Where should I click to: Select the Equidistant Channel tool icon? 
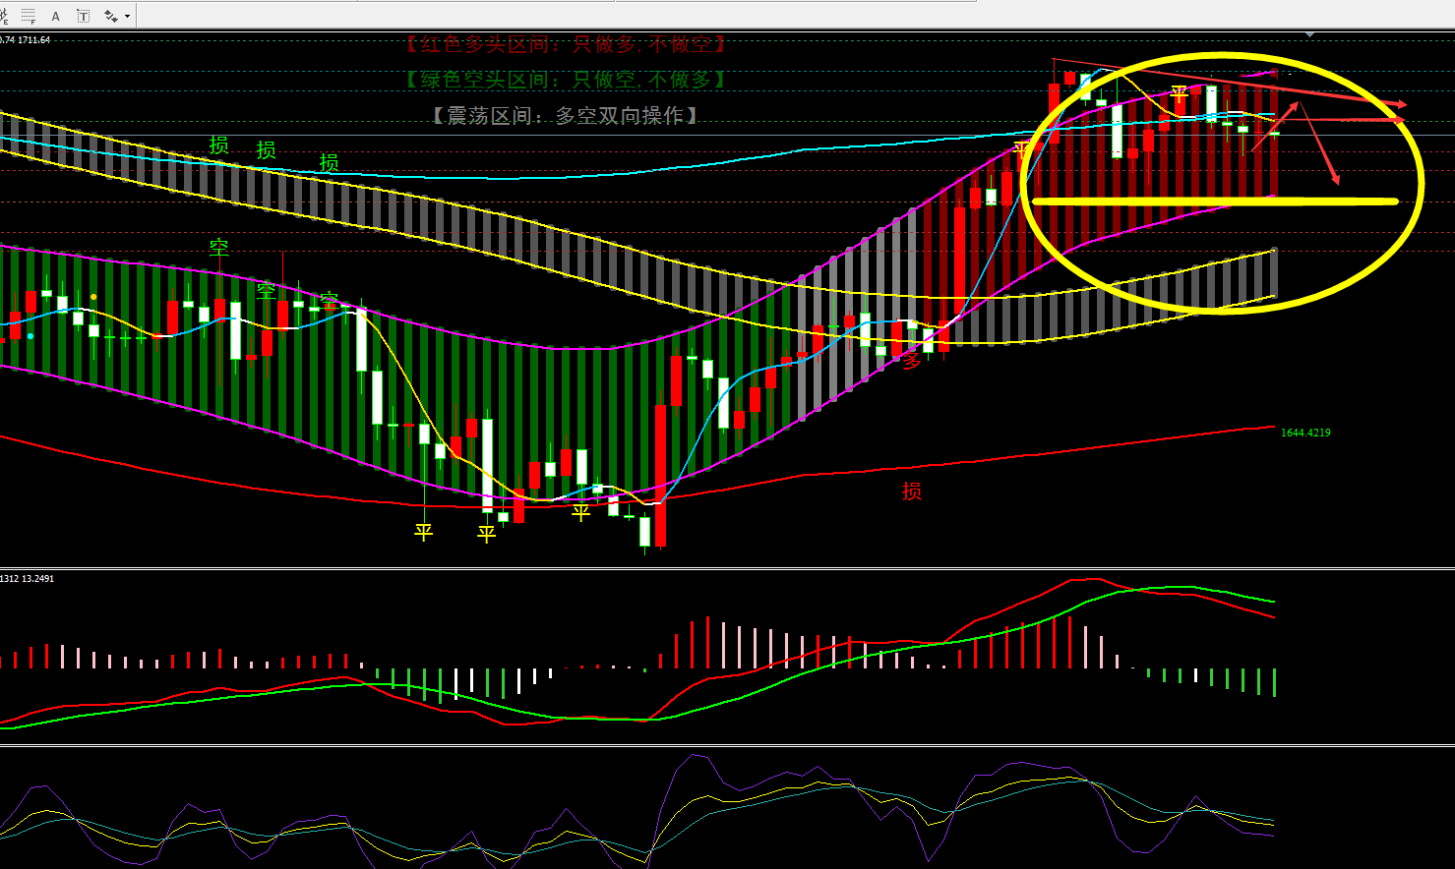(5, 16)
